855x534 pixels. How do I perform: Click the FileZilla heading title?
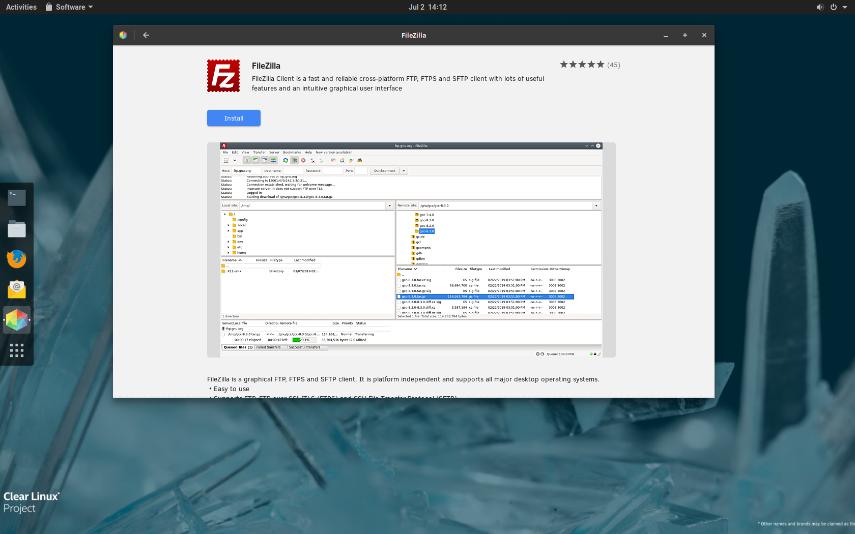point(266,66)
